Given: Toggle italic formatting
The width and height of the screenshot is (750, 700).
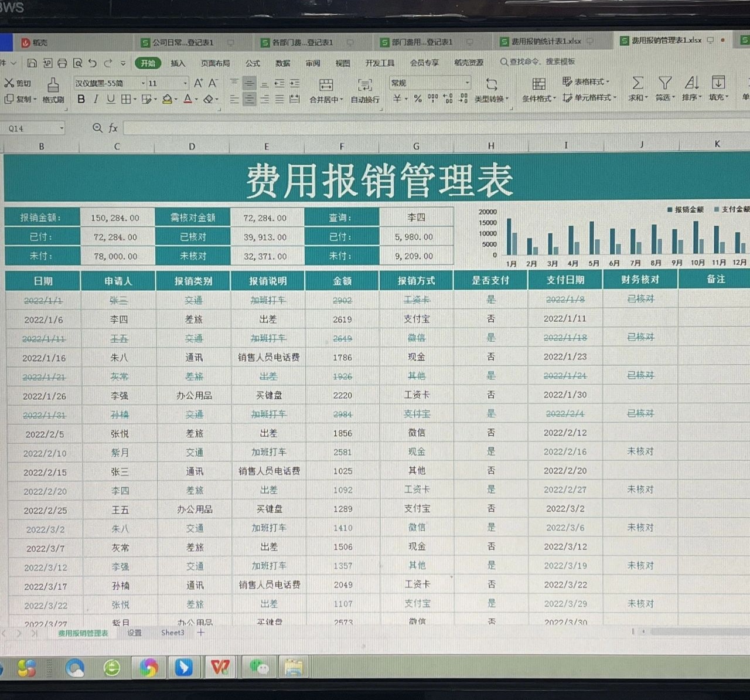Looking at the screenshot, I should tap(96, 100).
